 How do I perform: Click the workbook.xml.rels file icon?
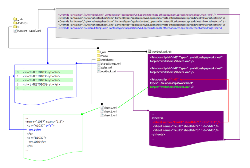pyautogui.click(x=149, y=51)
